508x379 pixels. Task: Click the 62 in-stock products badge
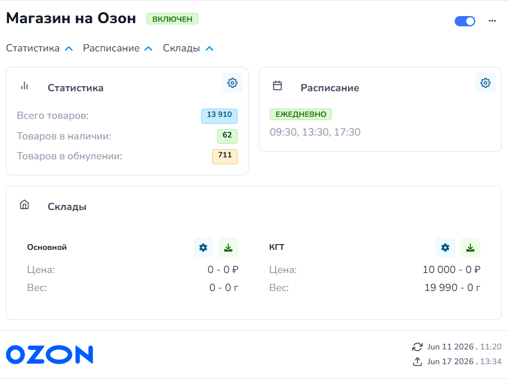pos(227,136)
